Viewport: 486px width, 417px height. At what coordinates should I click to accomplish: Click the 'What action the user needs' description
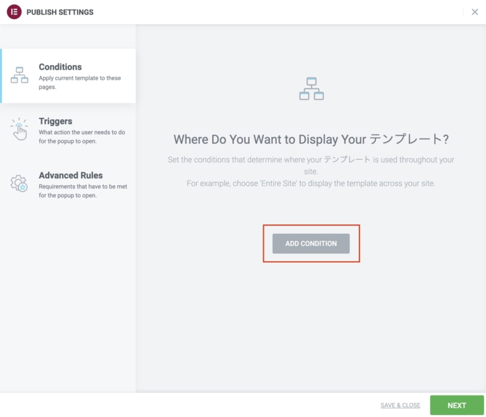[x=81, y=137]
